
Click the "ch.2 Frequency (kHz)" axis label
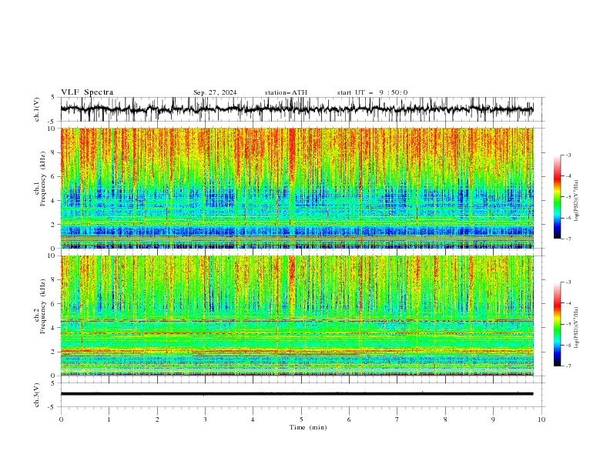point(40,306)
